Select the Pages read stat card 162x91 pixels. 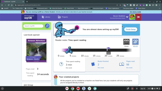point(127,64)
